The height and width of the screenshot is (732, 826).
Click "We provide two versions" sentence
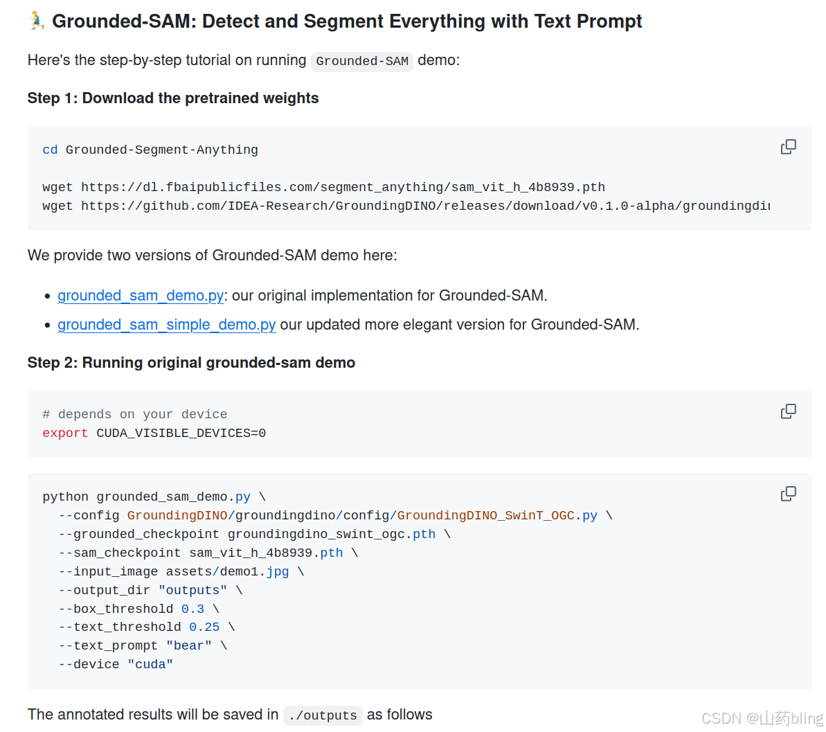pyautogui.click(x=213, y=256)
